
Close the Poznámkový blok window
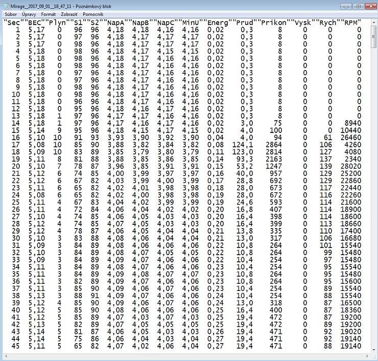point(370,7)
